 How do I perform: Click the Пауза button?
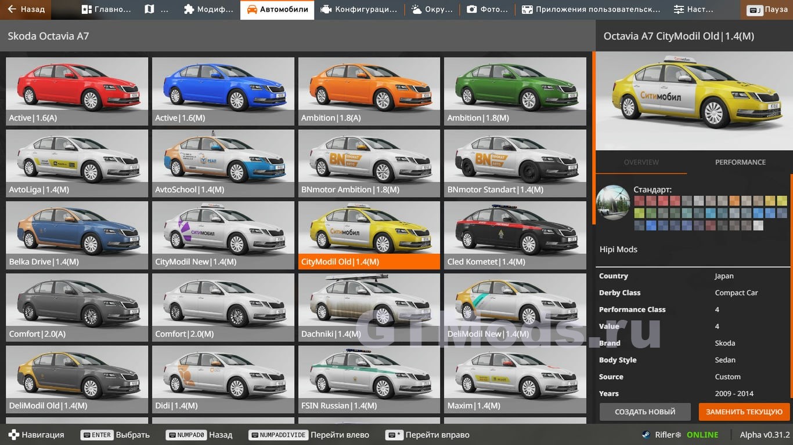(767, 9)
